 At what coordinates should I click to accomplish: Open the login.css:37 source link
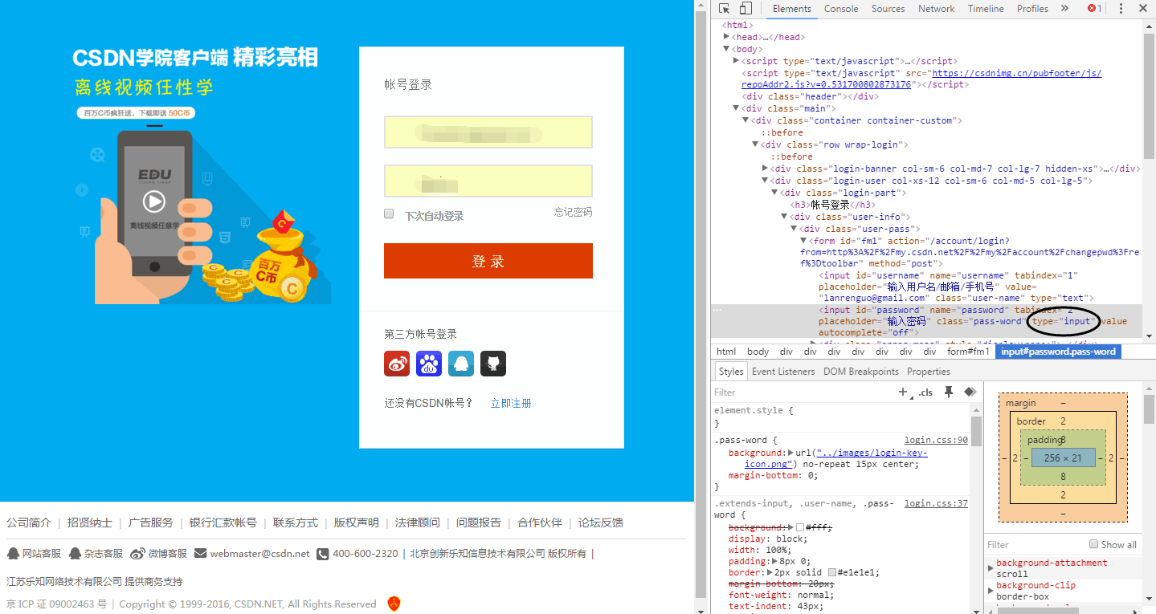936,504
